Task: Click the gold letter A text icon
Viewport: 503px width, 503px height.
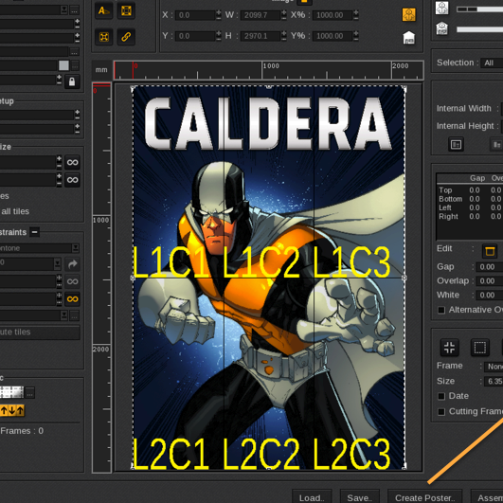Action: click(x=103, y=11)
